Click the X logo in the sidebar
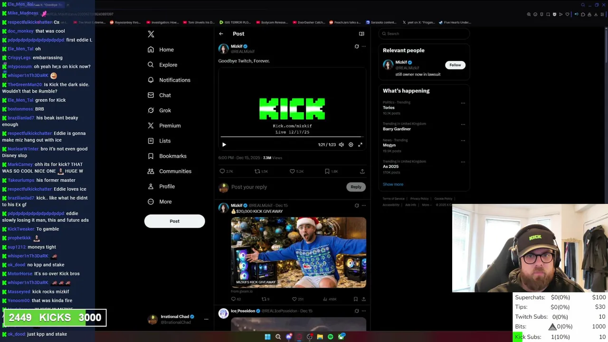Image resolution: width=608 pixels, height=342 pixels. 151,34
